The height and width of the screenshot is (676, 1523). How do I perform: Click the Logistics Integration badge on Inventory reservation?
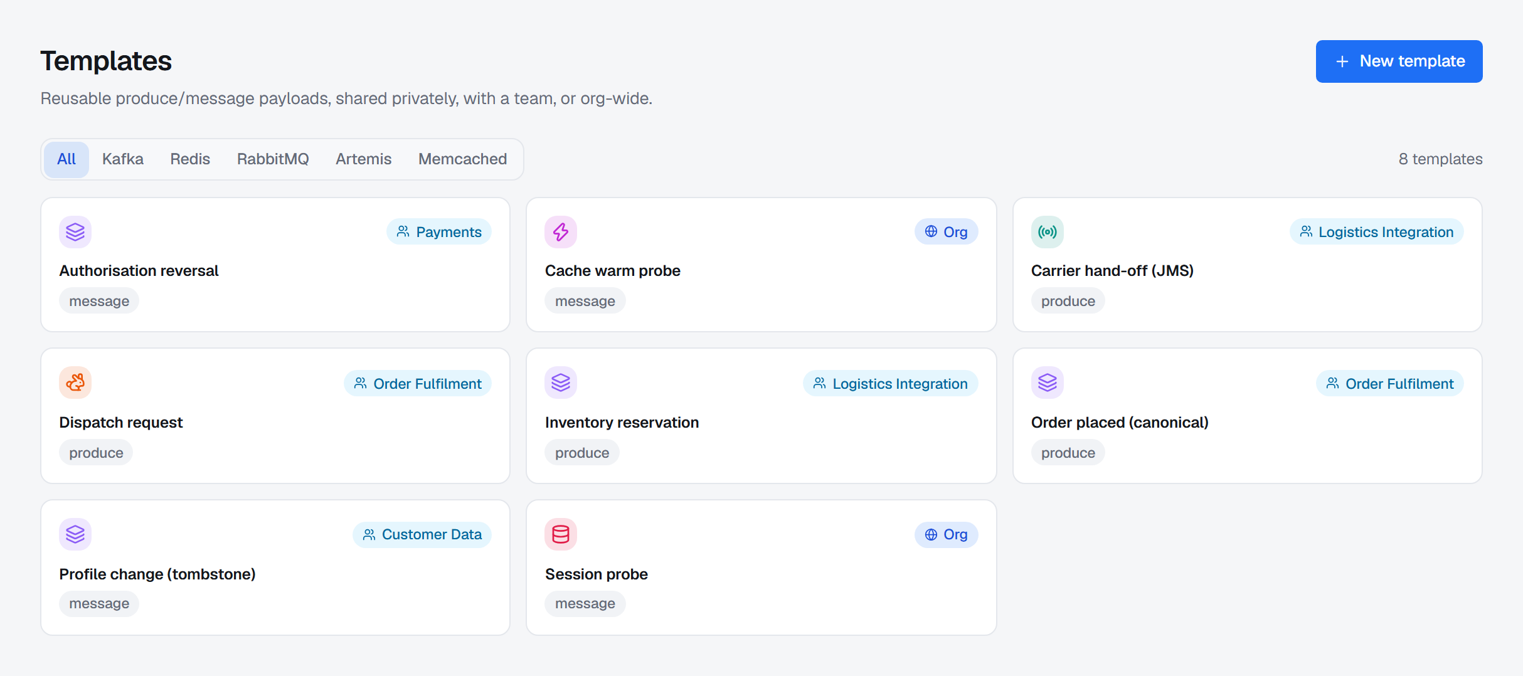click(891, 384)
